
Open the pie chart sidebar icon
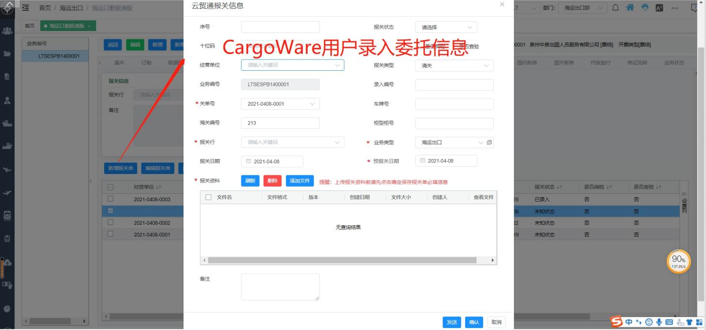pyautogui.click(x=7, y=308)
